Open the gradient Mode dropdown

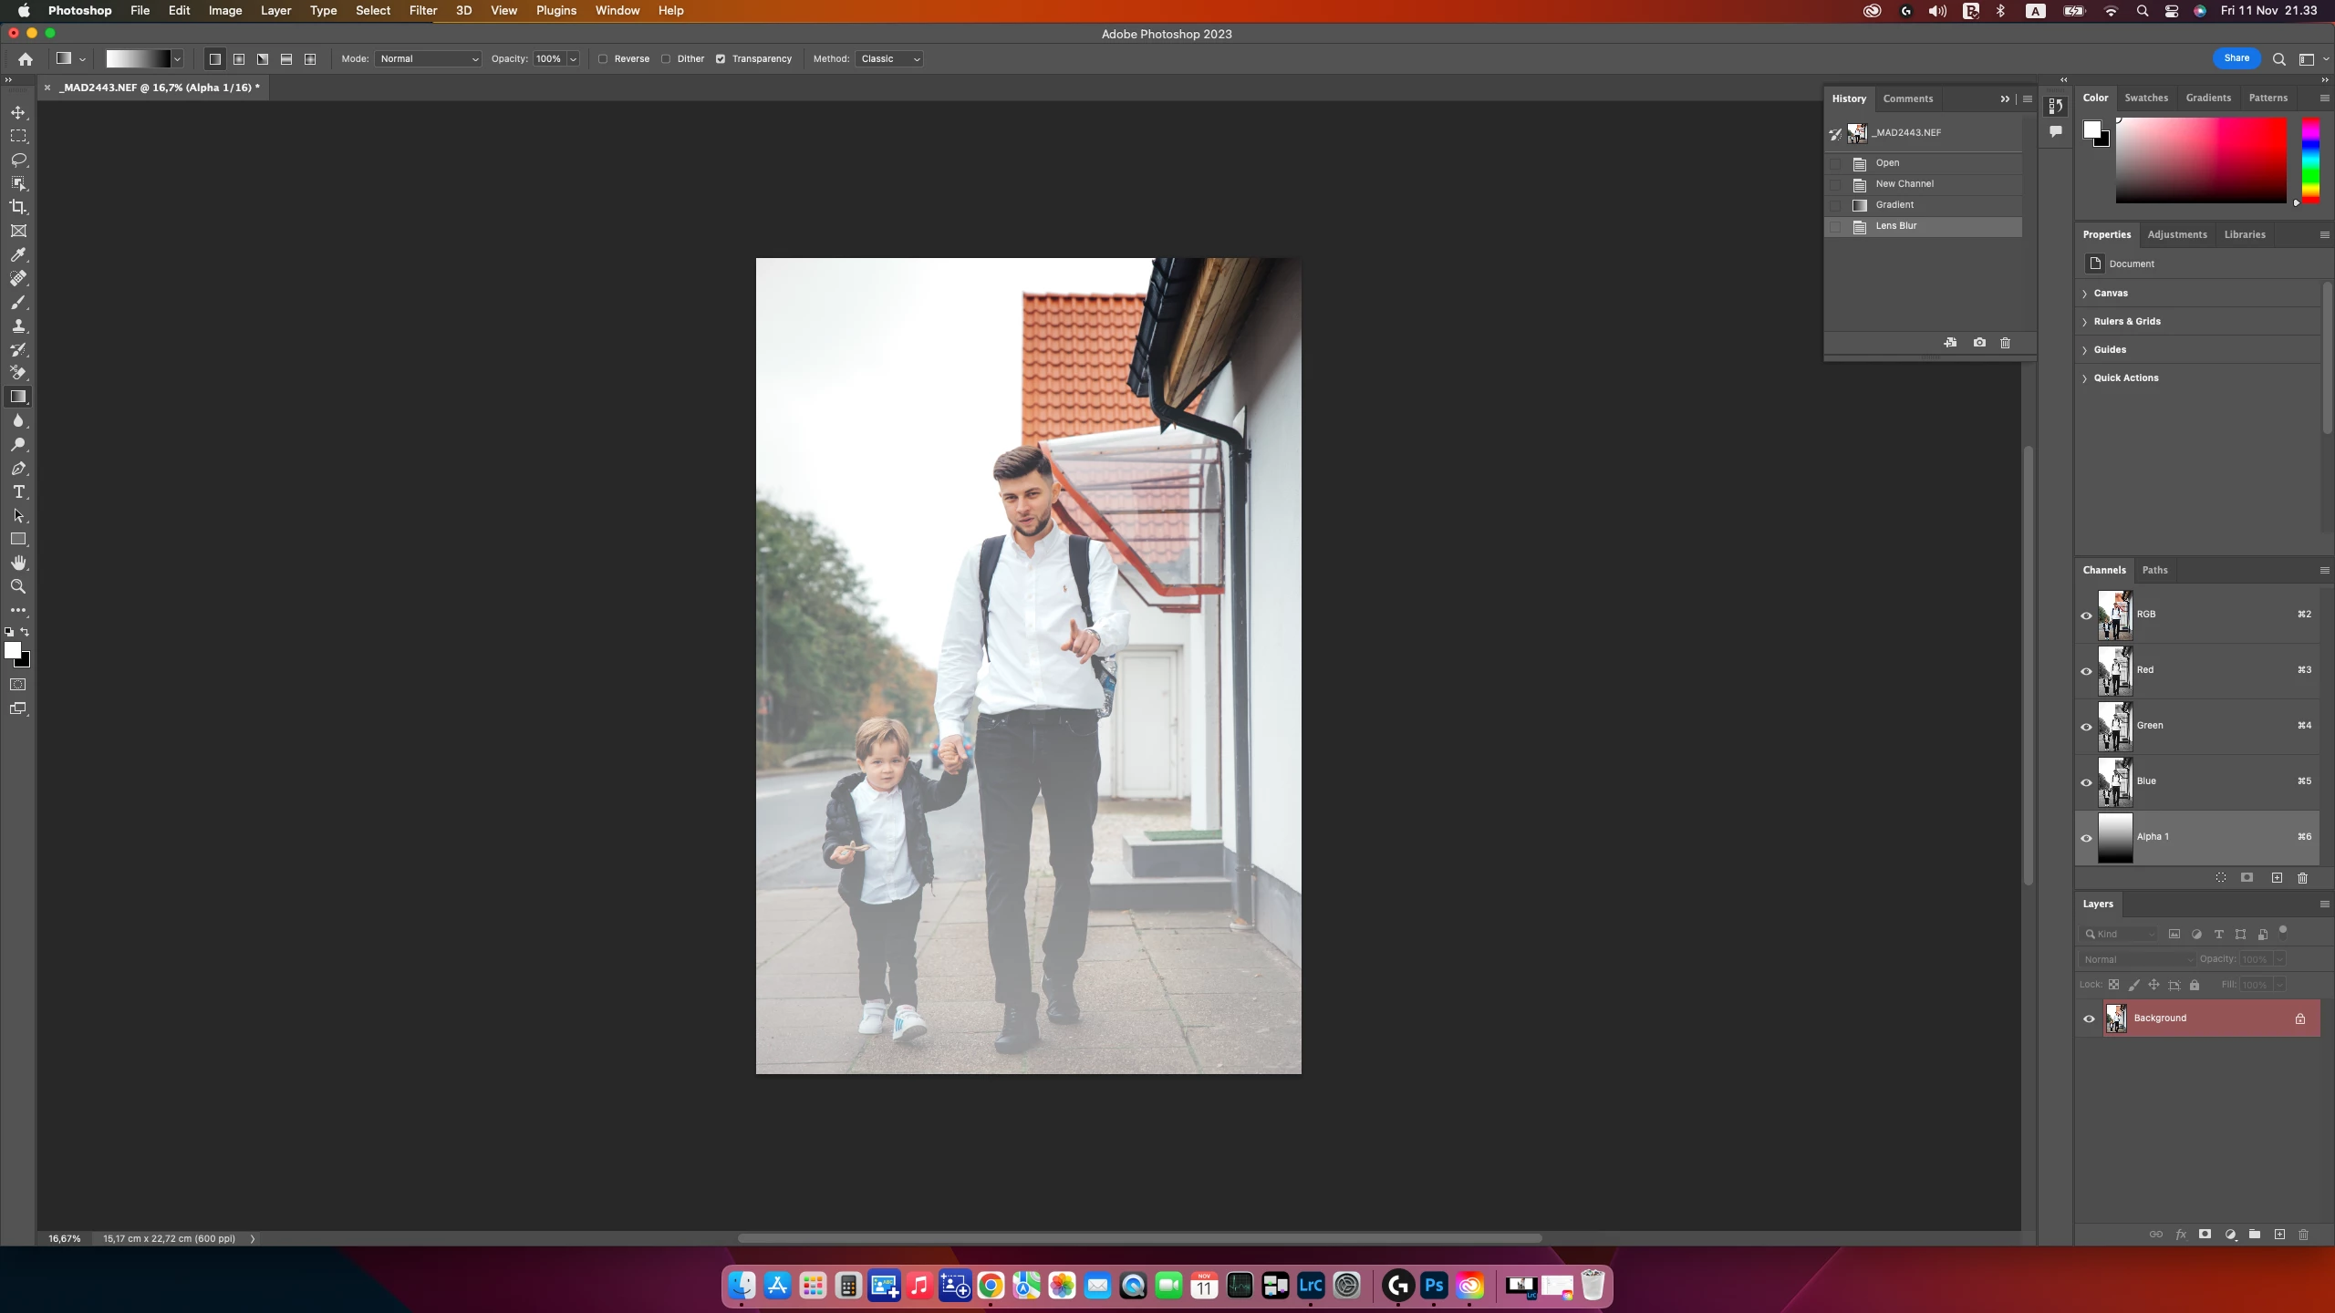click(x=429, y=58)
